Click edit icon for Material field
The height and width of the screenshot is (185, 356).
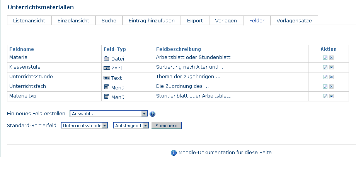point(325,58)
